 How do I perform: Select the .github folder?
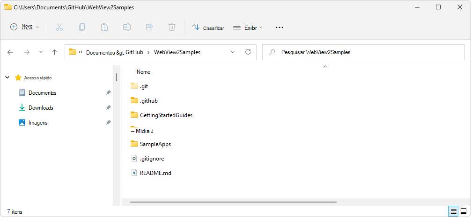click(144, 101)
